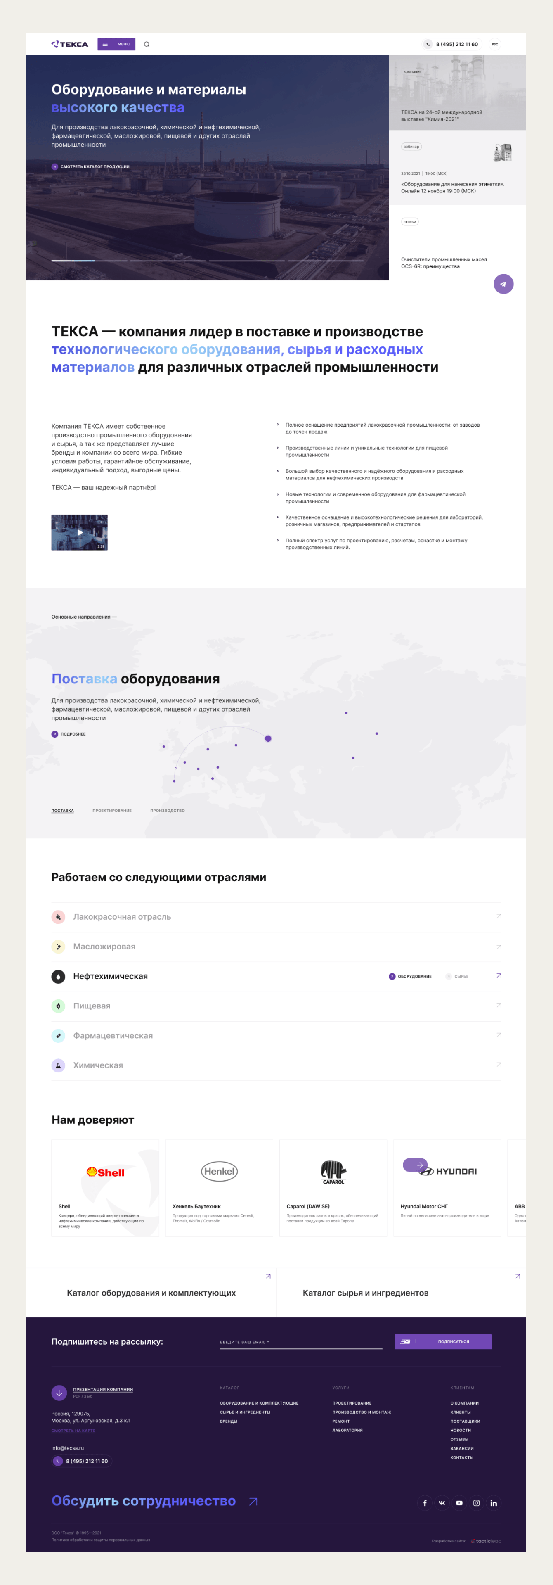This screenshot has height=1585, width=553.
Task: Click the footer link Бренды
Action: (228, 1421)
